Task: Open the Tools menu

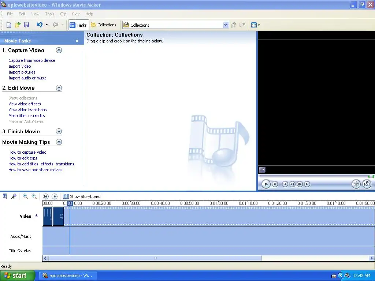Action: (50, 14)
